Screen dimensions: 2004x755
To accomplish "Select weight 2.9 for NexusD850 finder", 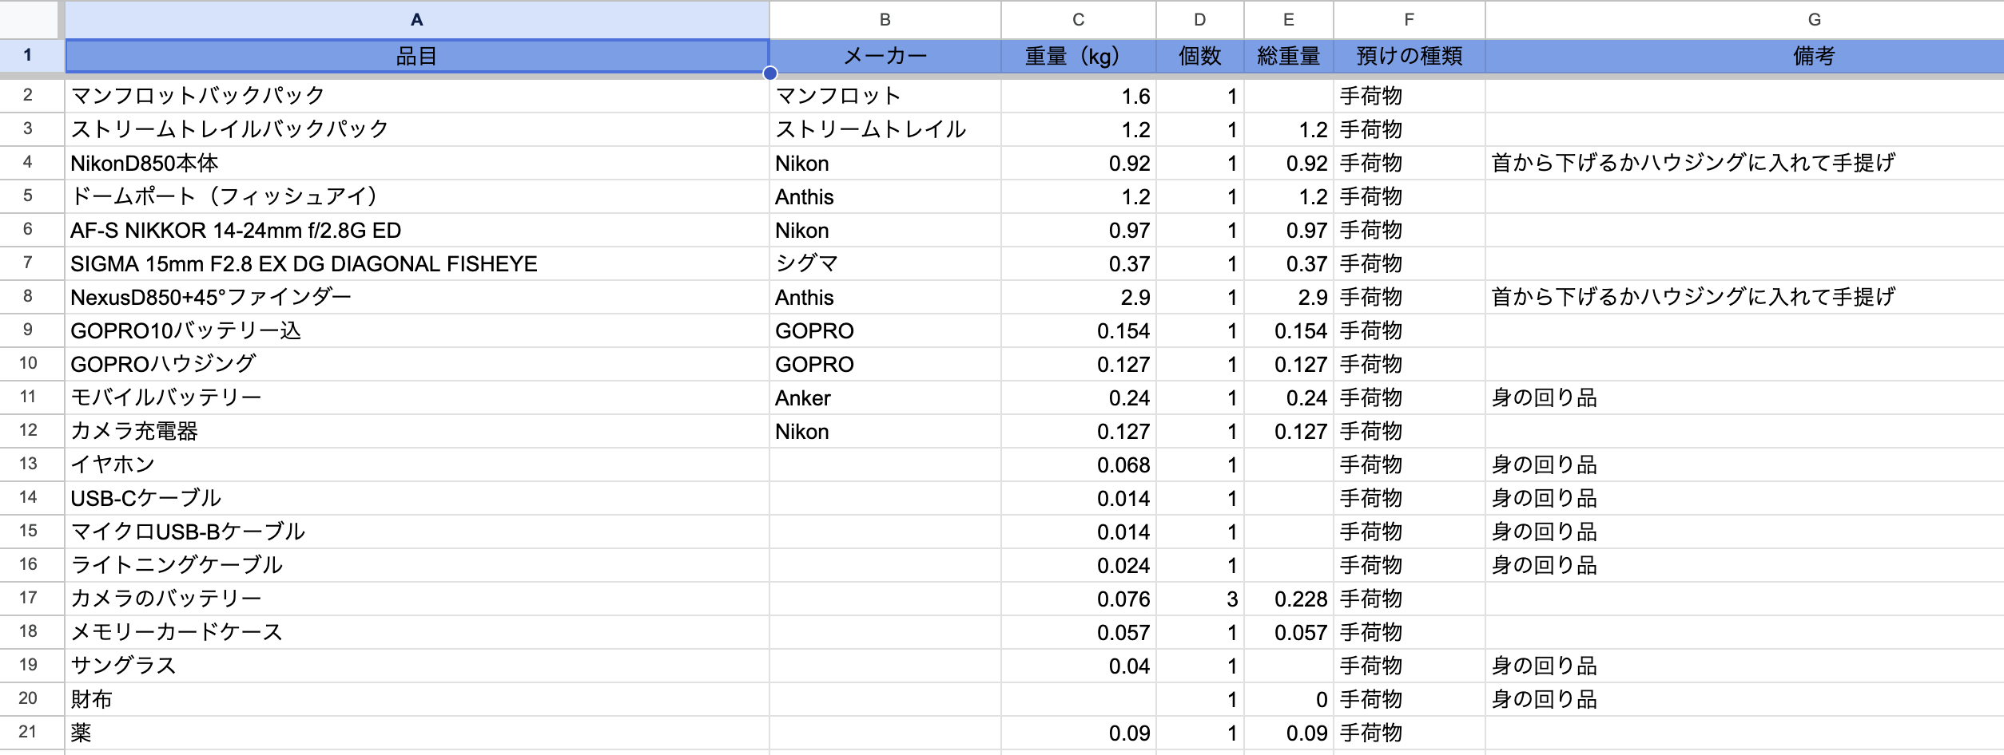I will [1078, 297].
